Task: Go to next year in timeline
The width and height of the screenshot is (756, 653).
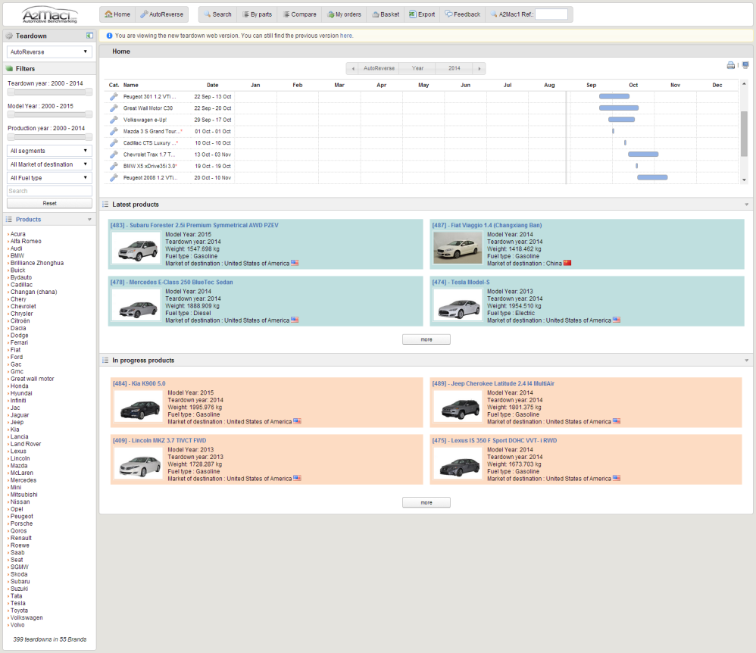Action: tap(480, 68)
